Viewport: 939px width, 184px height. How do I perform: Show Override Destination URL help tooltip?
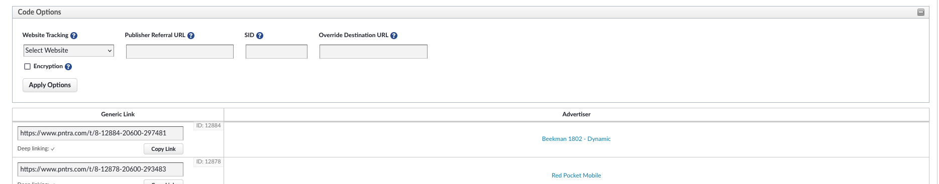tap(394, 36)
